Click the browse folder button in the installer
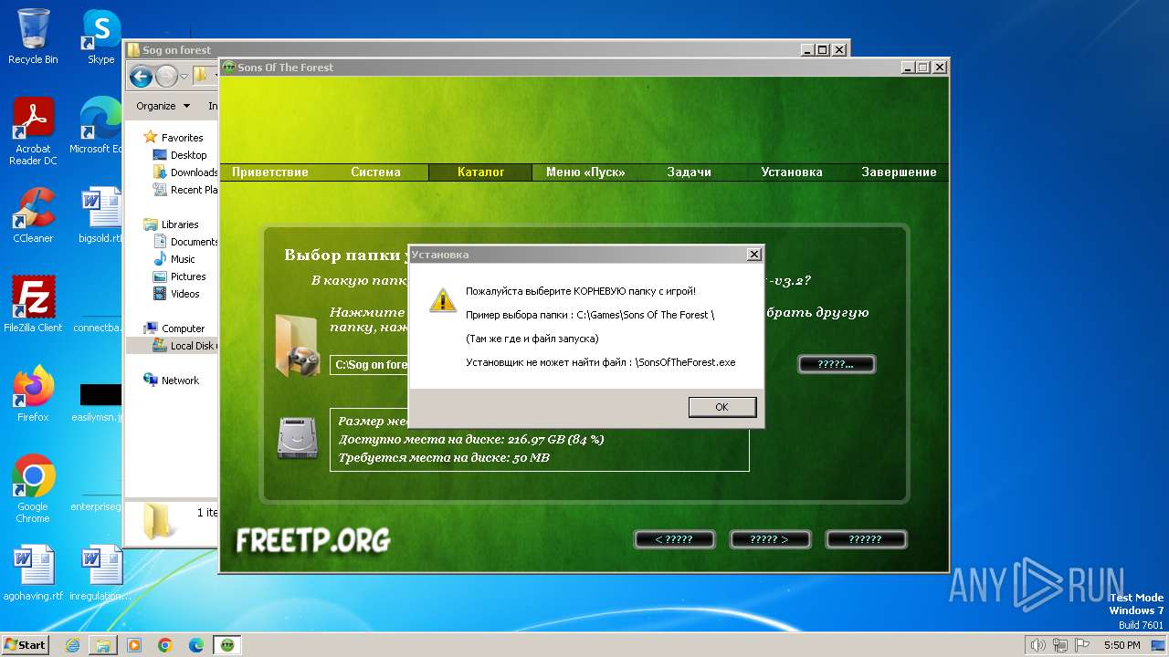This screenshot has height=657, width=1169. tap(837, 364)
